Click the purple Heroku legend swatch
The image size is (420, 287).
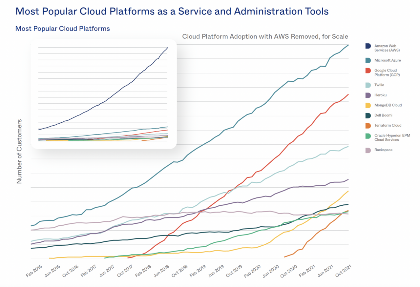click(368, 95)
